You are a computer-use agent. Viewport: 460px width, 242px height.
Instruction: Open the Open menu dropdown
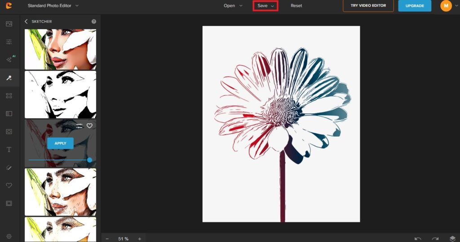tap(233, 5)
